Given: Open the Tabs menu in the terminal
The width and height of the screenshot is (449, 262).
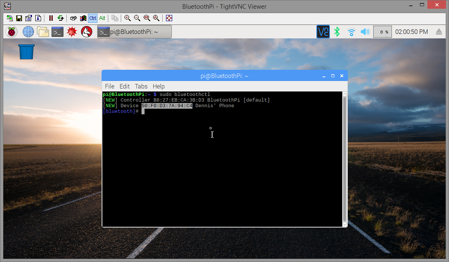Looking at the screenshot, I should [141, 86].
